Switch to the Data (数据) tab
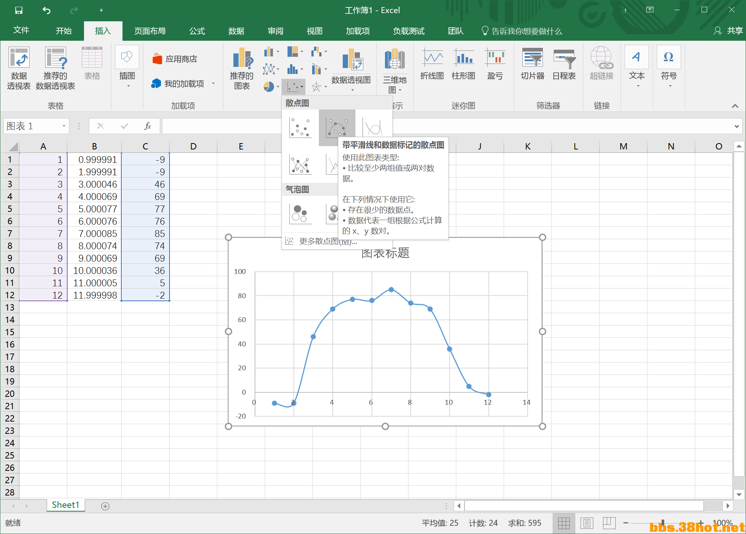Screen dimensions: 746x534 [236, 31]
